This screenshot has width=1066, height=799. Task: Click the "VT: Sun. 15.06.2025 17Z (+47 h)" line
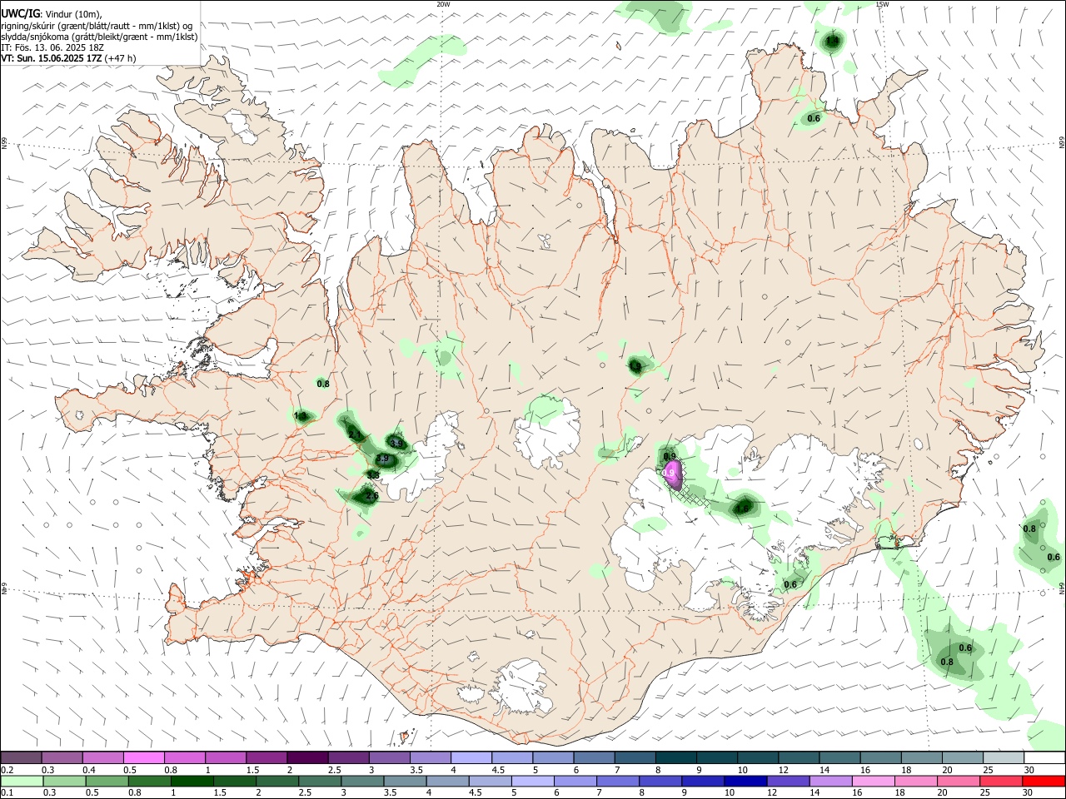[x=68, y=58]
